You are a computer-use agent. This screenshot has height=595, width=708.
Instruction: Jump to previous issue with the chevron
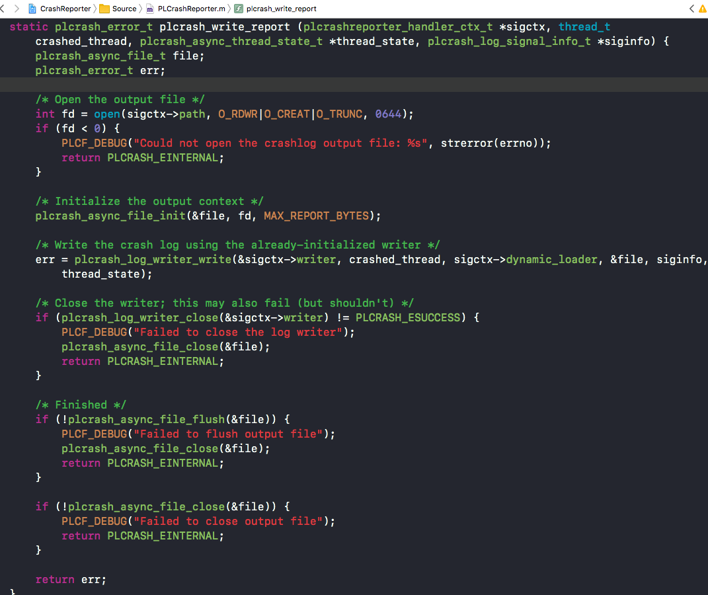[691, 9]
